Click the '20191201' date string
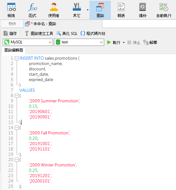Viewport: 176px width, 190px height. tap(40, 176)
